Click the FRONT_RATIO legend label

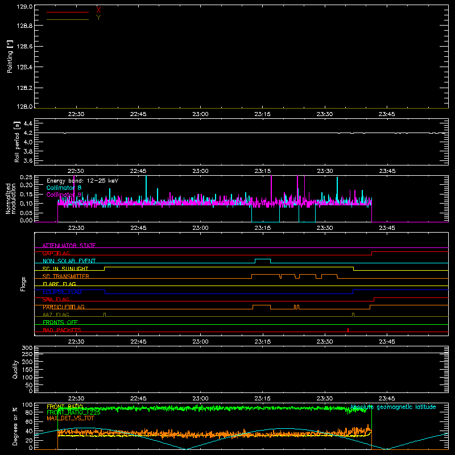pos(65,407)
